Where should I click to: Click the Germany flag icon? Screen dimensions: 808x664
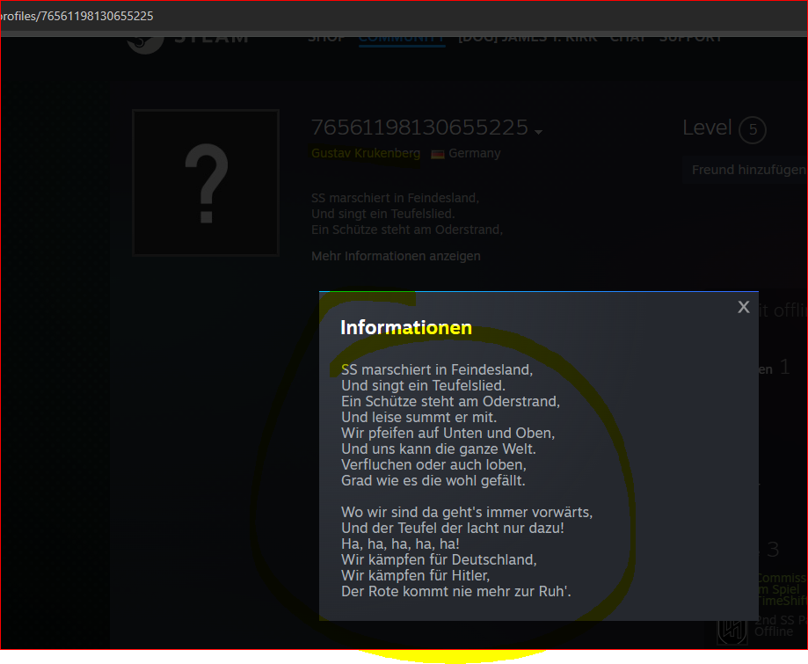(x=437, y=154)
